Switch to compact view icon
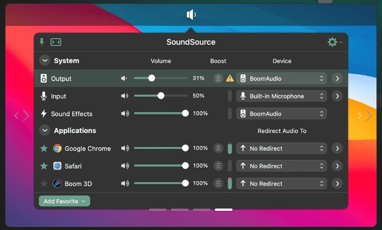 [56, 42]
